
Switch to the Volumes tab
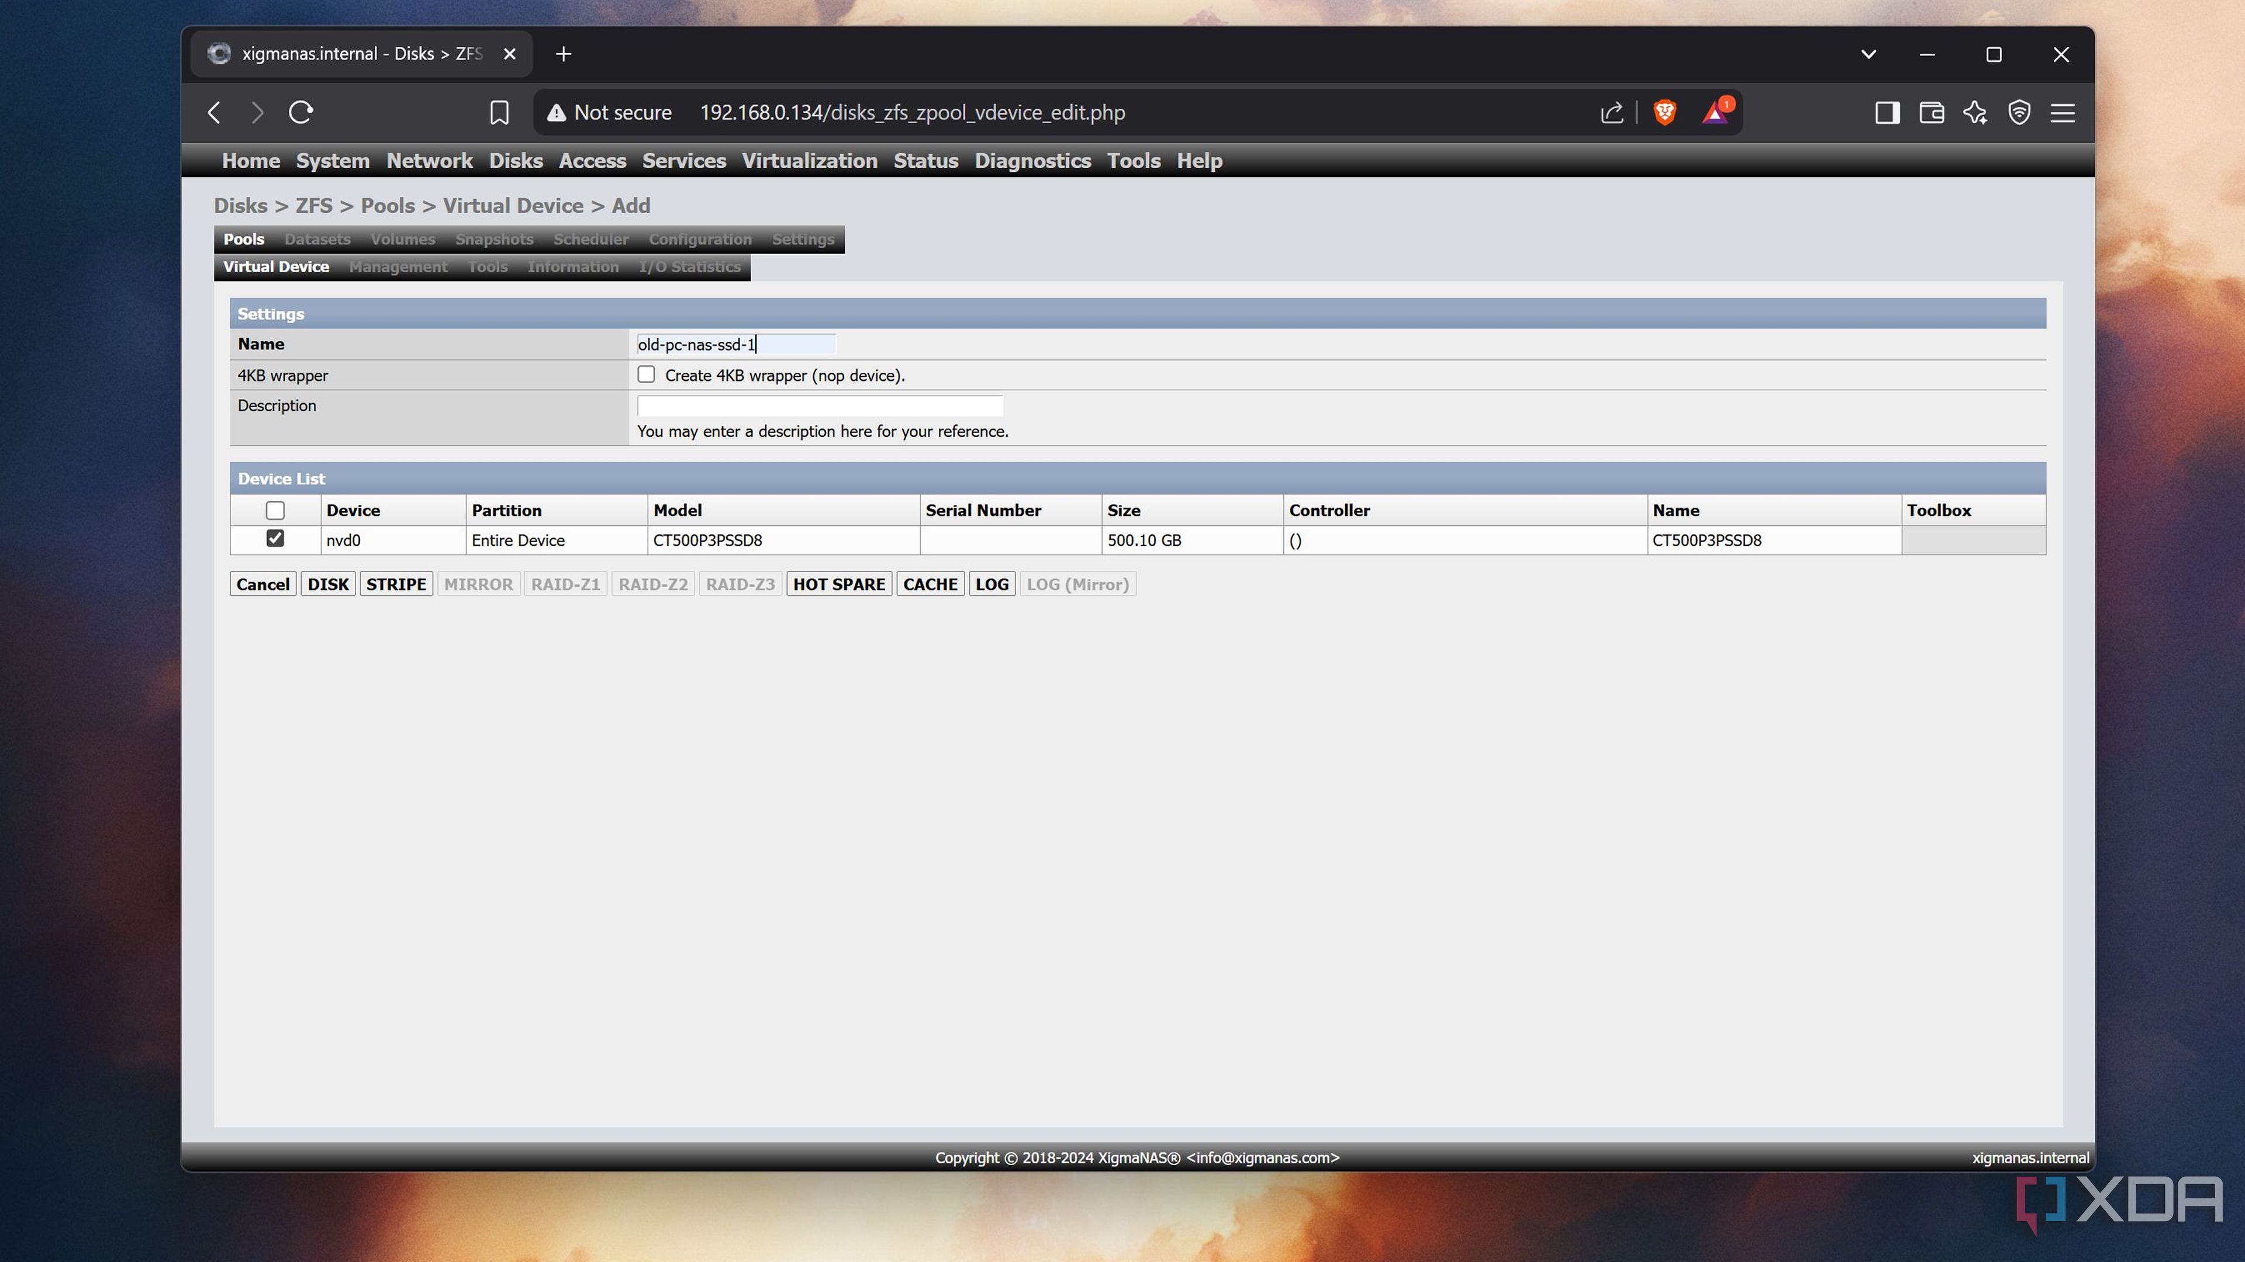tap(403, 240)
